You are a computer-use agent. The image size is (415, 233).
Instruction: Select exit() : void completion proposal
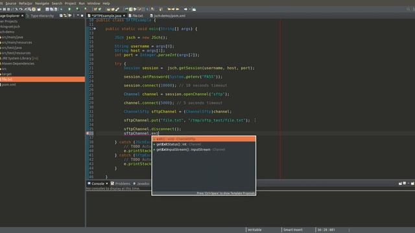click(204, 139)
